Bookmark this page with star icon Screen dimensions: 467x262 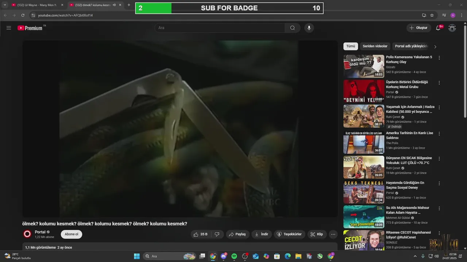(432, 15)
